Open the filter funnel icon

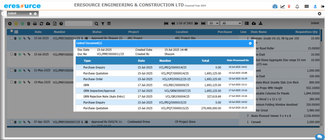103,23
